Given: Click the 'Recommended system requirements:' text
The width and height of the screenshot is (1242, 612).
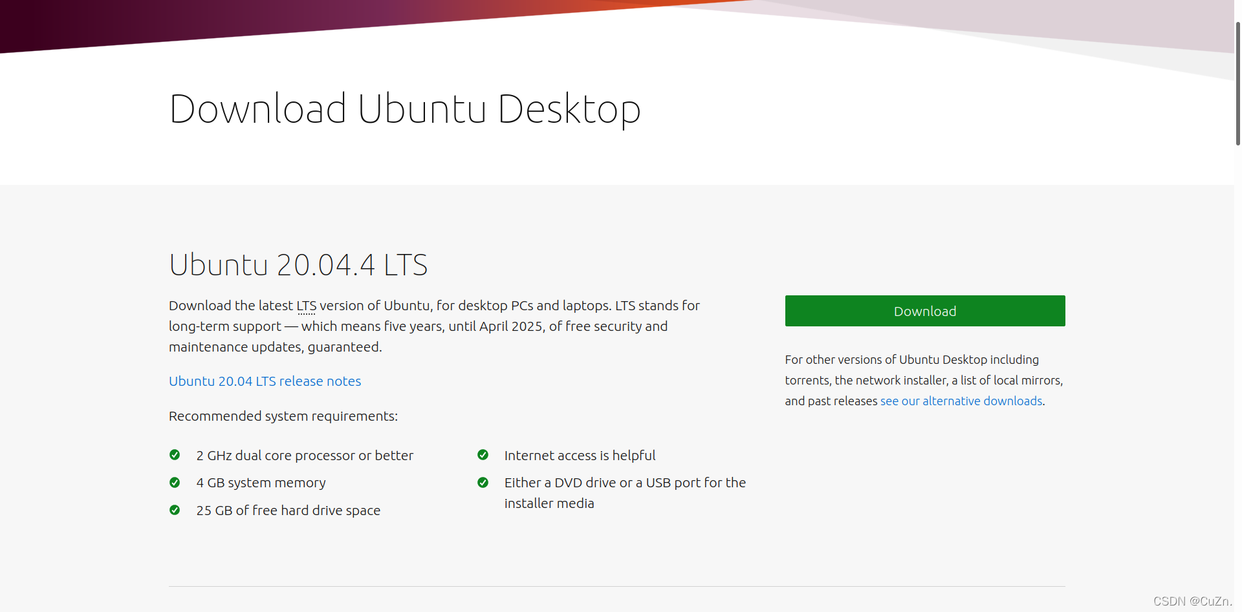Looking at the screenshot, I should click(x=283, y=416).
